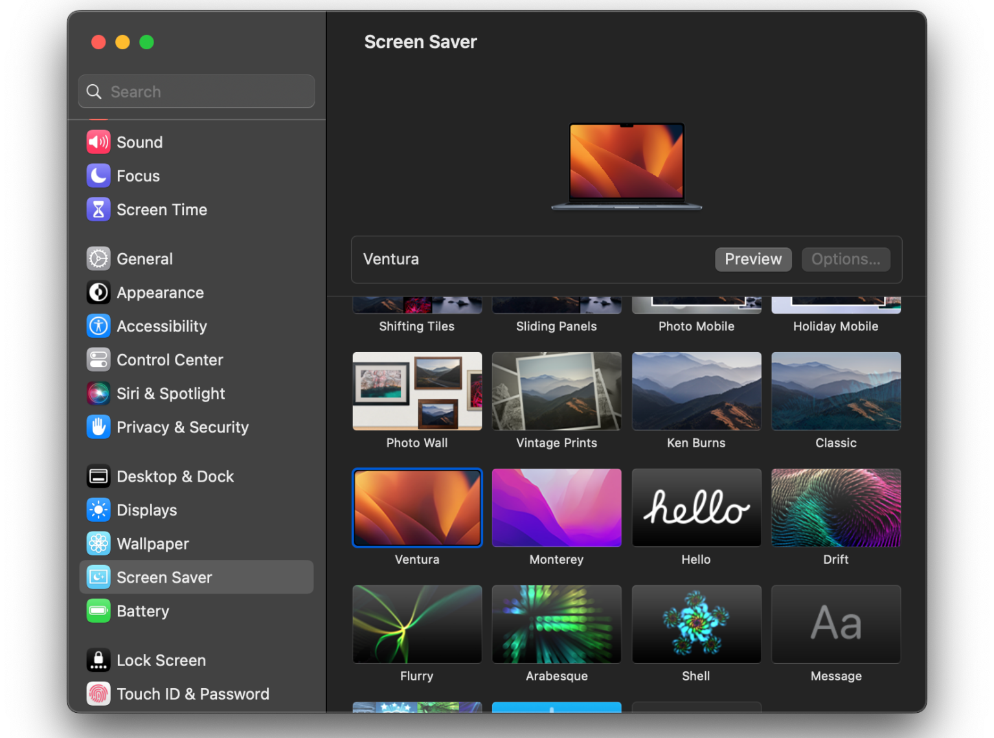Pick the Drift screen saver thumbnail
Screen dimensions: 994x738
(835, 508)
